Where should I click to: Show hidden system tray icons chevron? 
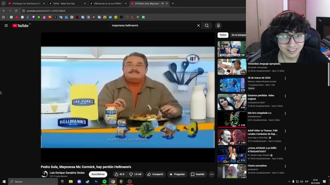click(x=289, y=182)
